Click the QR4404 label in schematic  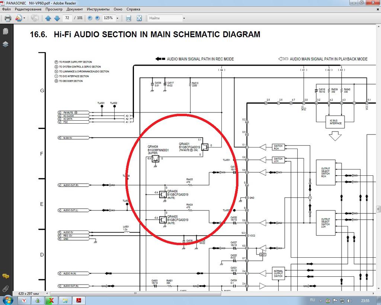pos(153,147)
